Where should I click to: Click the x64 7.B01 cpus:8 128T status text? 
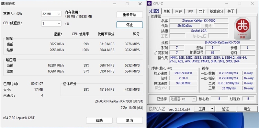pos(19,118)
